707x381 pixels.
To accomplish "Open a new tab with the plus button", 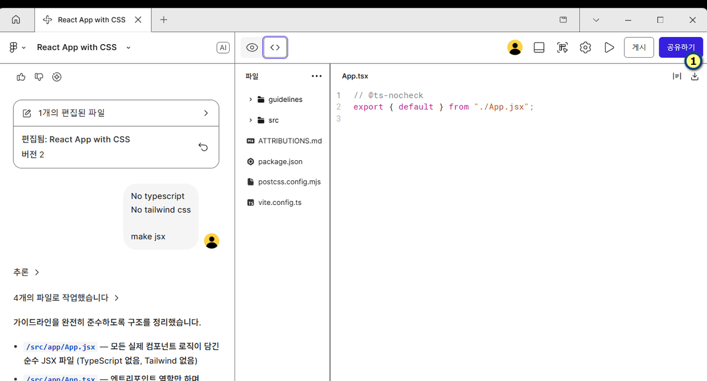I will point(164,20).
